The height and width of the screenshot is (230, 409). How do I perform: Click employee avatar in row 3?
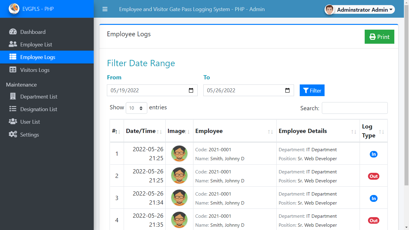click(x=179, y=198)
